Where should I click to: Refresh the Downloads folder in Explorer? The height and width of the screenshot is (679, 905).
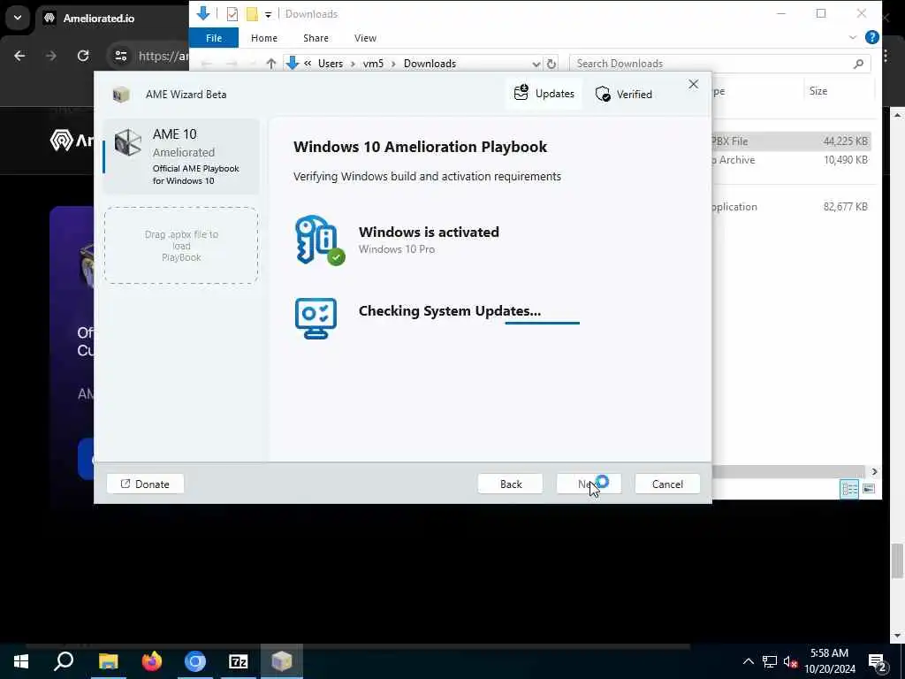point(551,64)
